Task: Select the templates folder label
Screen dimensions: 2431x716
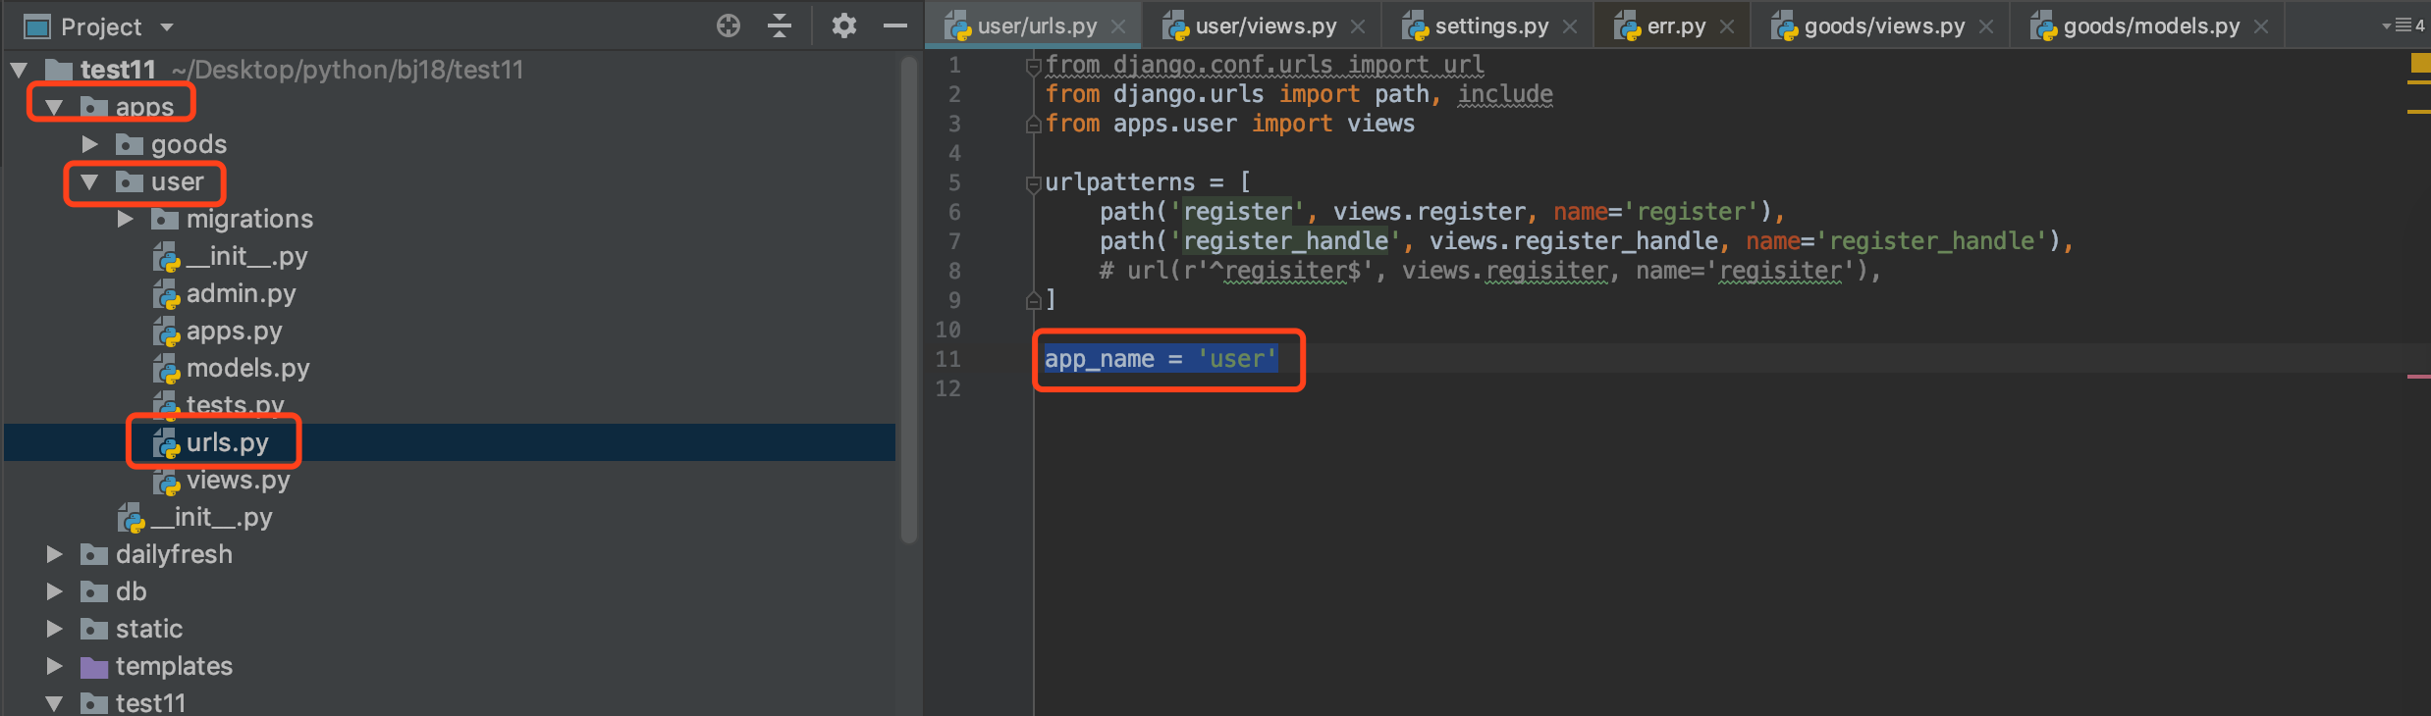Action: coord(174,666)
